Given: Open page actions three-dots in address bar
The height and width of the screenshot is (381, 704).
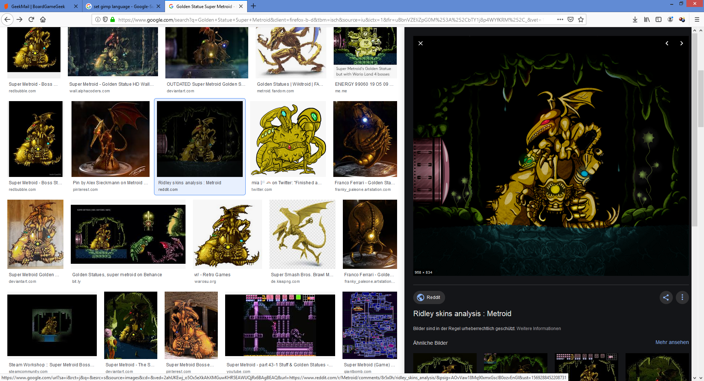Looking at the screenshot, I should click(x=560, y=19).
